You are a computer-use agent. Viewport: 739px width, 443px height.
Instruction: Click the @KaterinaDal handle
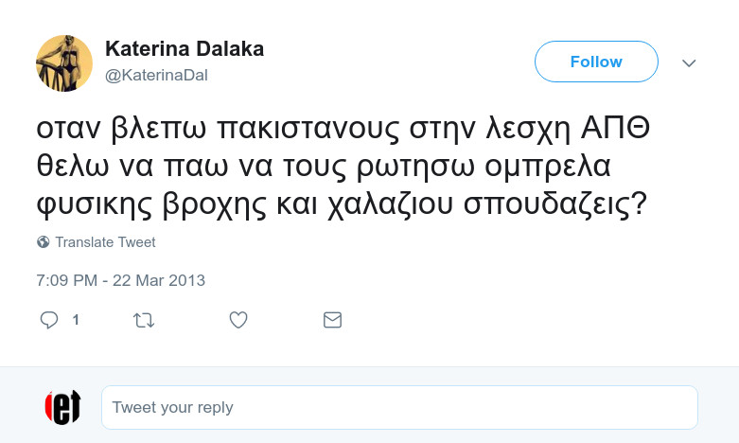(155, 76)
